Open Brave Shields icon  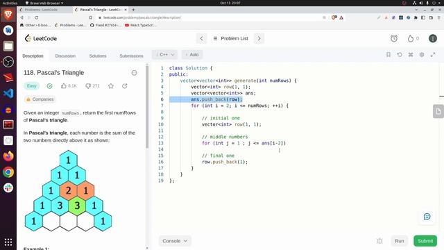pos(334,17)
